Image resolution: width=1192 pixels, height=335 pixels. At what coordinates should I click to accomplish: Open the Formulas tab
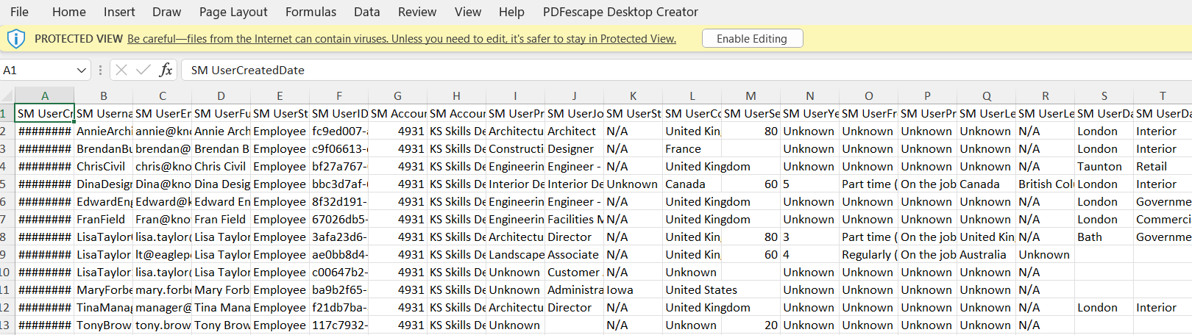[311, 12]
